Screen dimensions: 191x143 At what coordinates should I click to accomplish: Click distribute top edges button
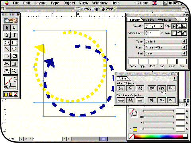(x=121, y=100)
